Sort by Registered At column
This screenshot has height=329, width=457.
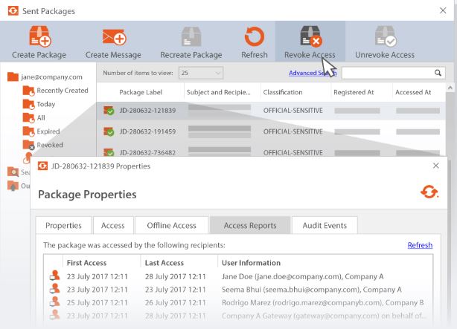click(x=354, y=92)
